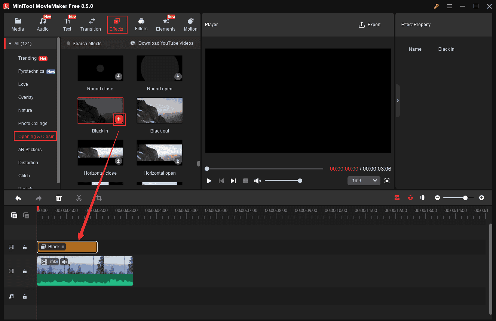Collapse the All (121) category list

tap(9, 43)
